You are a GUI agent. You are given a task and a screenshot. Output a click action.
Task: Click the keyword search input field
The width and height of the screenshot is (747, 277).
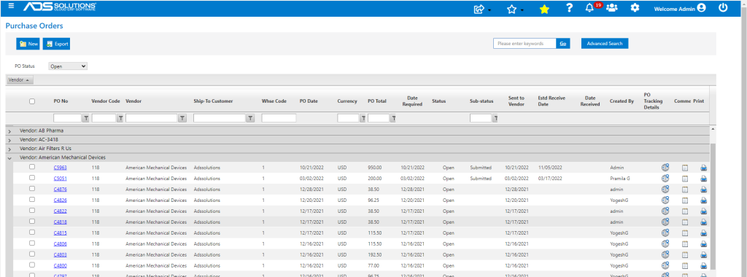click(525, 43)
